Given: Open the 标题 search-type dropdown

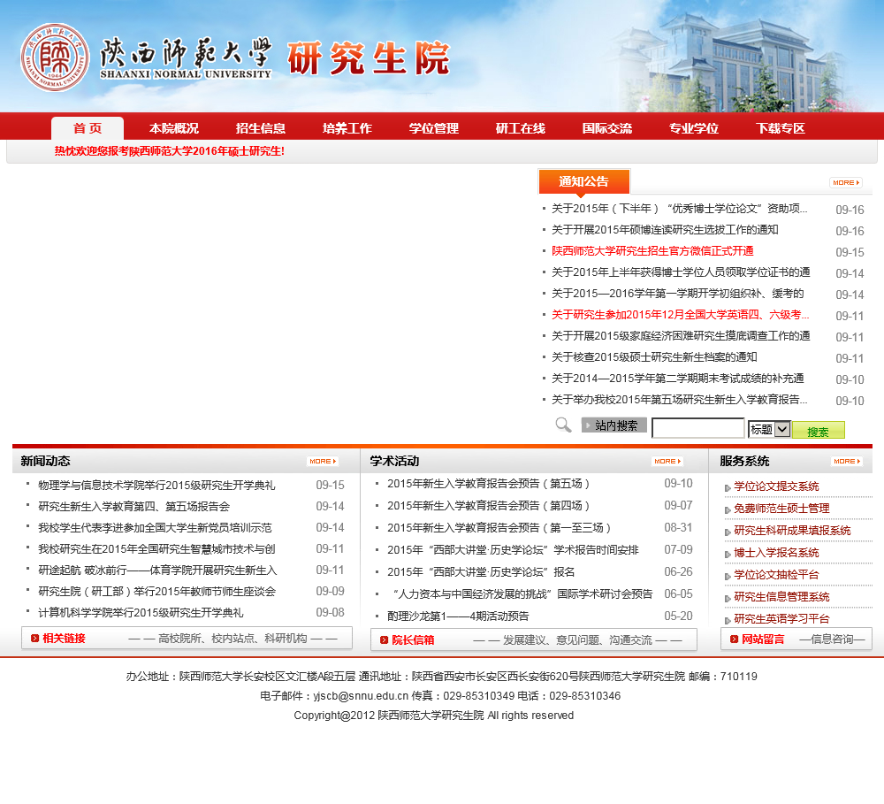Looking at the screenshot, I should coord(769,429).
